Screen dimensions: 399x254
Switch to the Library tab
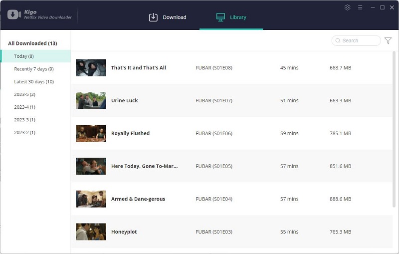click(x=231, y=17)
